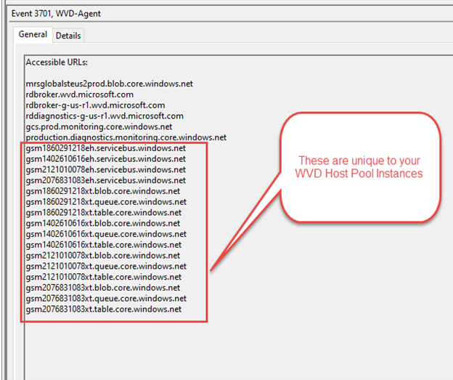453x380 pixels.
Task: Select gsm2121010078xt.blob.core.windows.net line
Action: point(103,255)
